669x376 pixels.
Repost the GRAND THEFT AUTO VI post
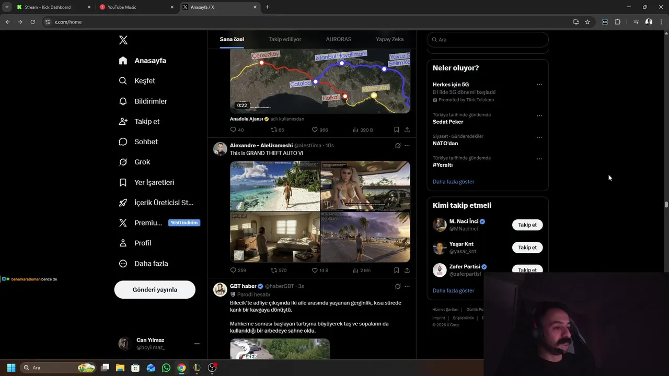(x=279, y=271)
